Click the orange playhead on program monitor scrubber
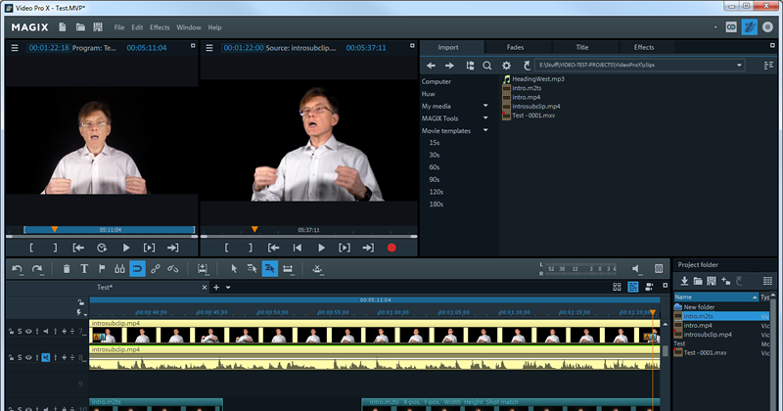The image size is (783, 411). point(55,229)
